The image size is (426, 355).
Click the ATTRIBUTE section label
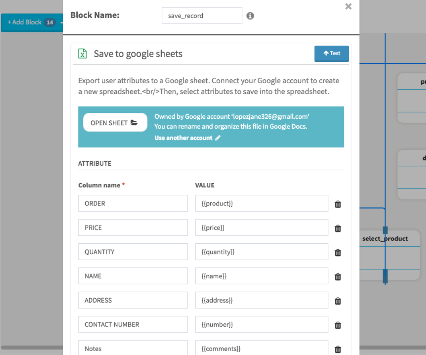tap(95, 163)
